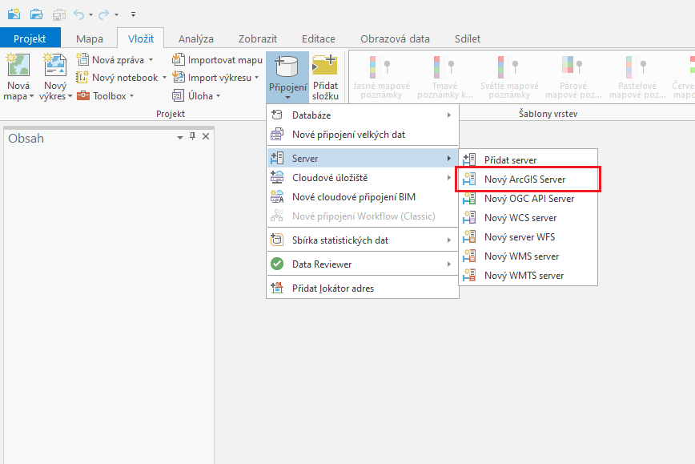The image size is (695, 464).
Task: Open the Data Reviewer submenu
Action: click(x=363, y=264)
